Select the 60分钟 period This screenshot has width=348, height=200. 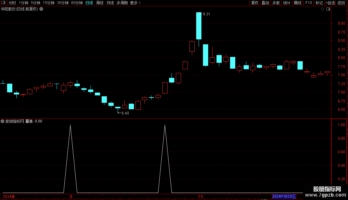77,3
